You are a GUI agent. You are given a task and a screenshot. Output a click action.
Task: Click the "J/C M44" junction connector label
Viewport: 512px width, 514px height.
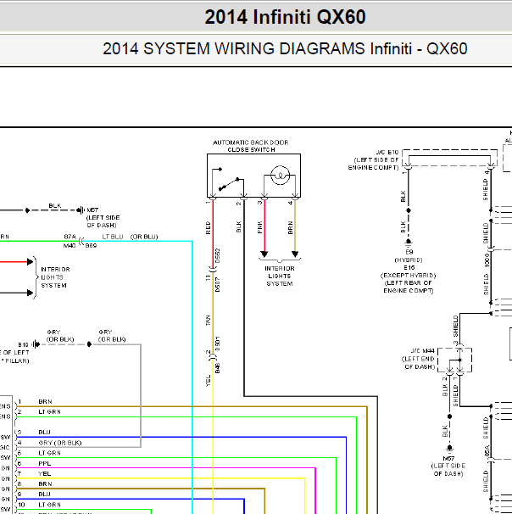[x=423, y=351]
